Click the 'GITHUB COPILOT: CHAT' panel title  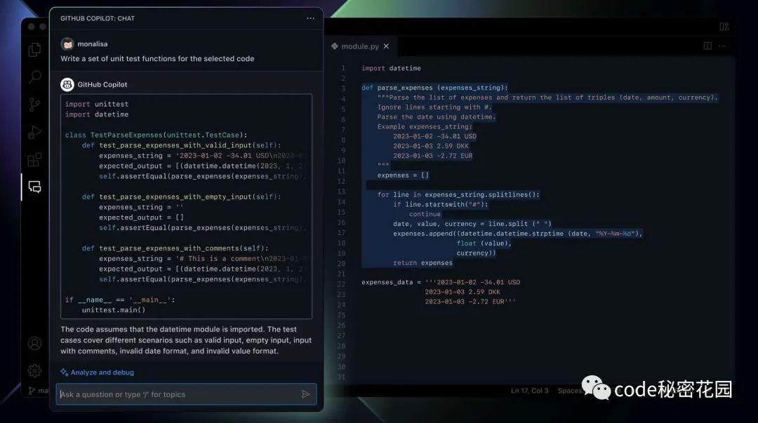tap(98, 18)
